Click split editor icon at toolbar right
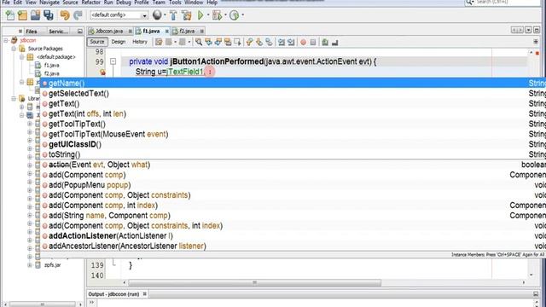546x307 pixels. pyautogui.click(x=536, y=42)
